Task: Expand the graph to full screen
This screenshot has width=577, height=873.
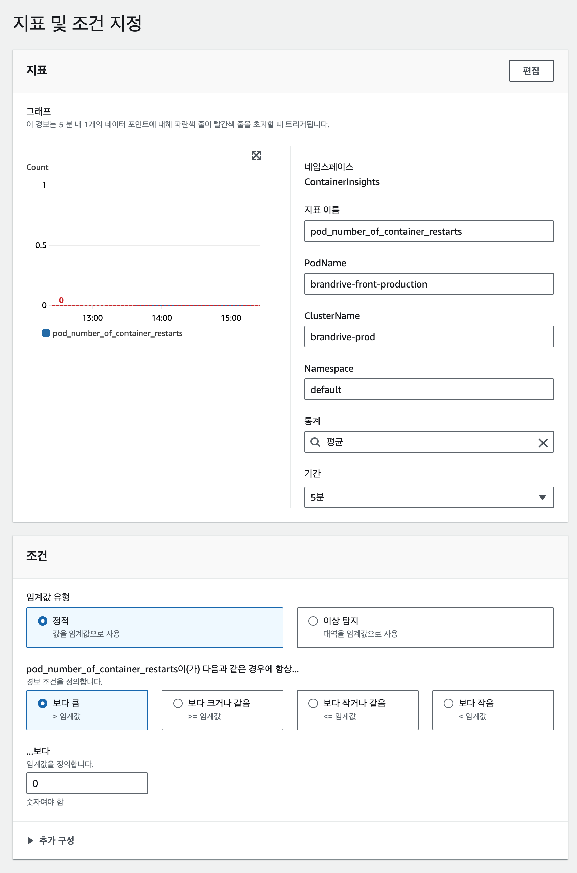Action: (256, 155)
